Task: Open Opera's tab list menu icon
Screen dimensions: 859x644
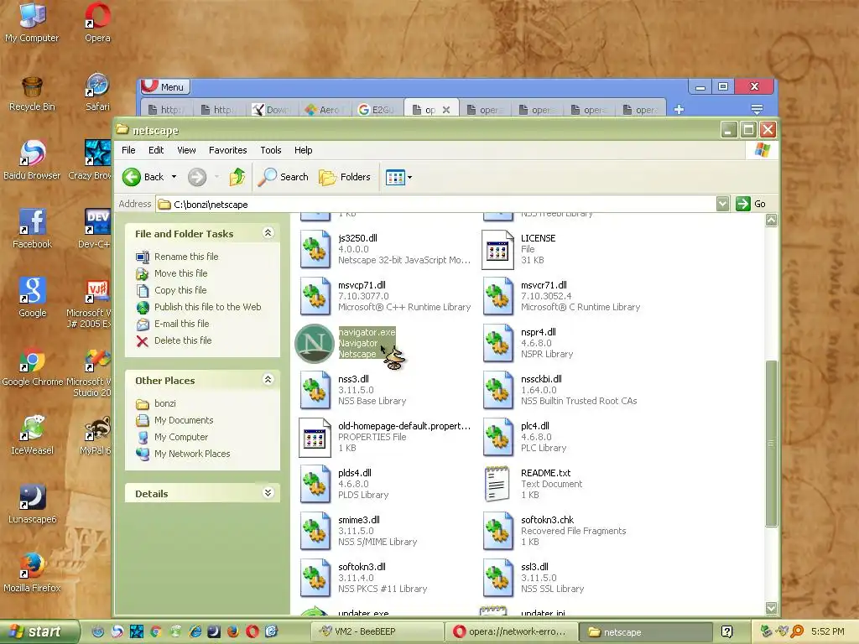Action: tap(757, 110)
